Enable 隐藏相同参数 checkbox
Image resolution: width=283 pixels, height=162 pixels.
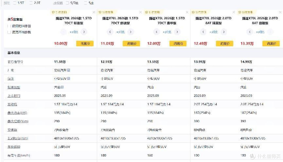[x=9, y=26]
